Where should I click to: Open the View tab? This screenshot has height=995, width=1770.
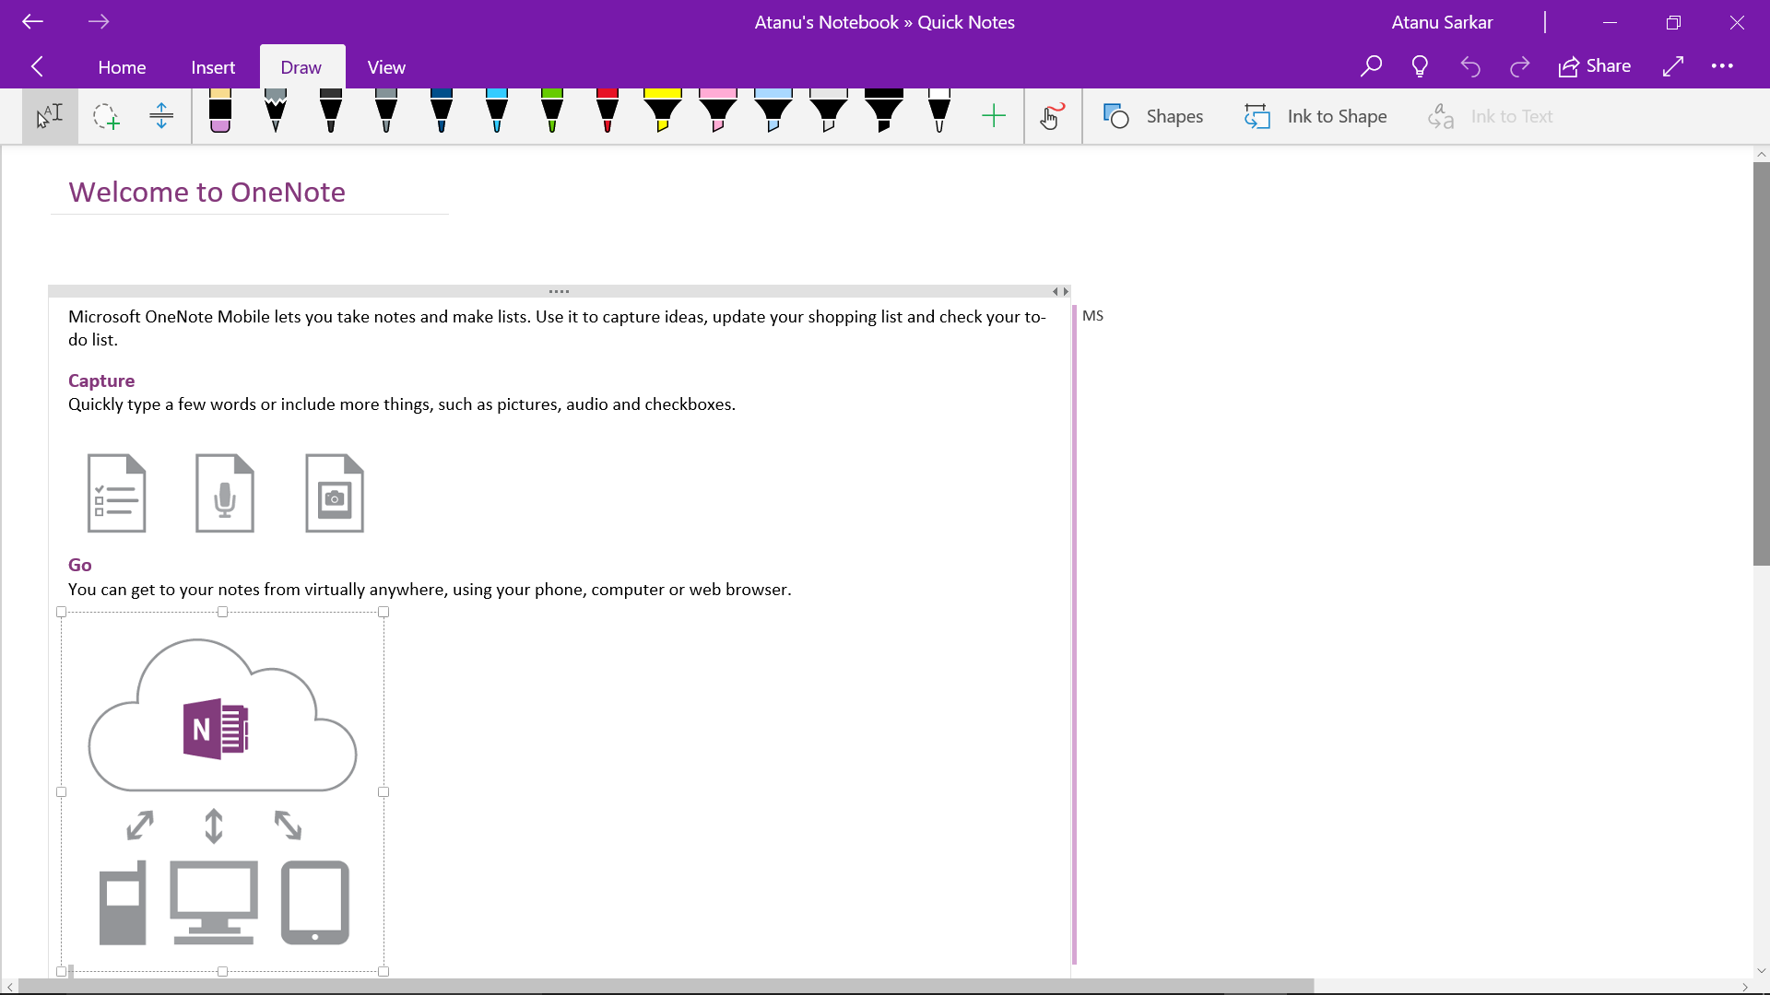click(x=386, y=67)
